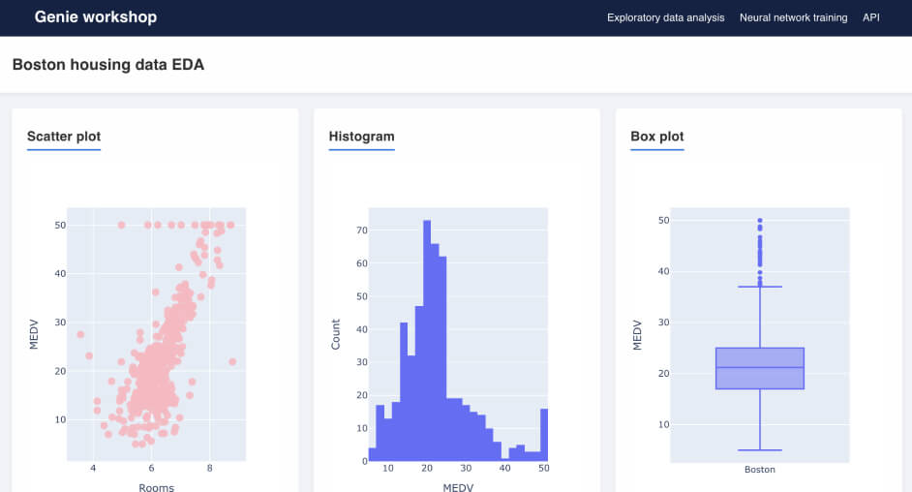Select the far-right scatter point near MEDV 22
Screen dimensions: 912x492
[232, 361]
